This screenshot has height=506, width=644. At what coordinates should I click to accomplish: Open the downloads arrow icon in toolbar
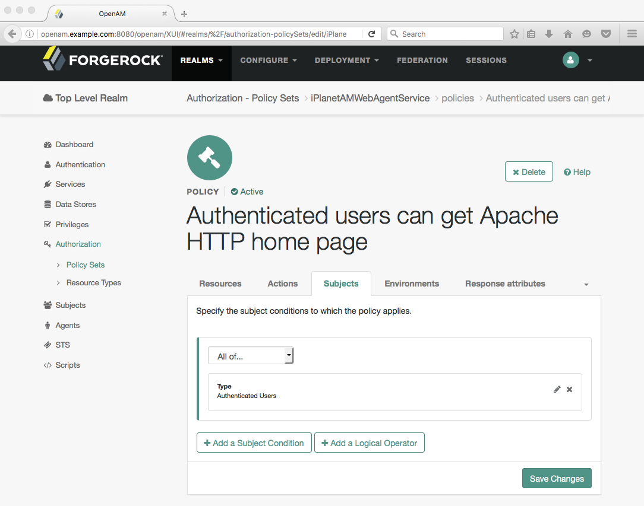tap(549, 34)
